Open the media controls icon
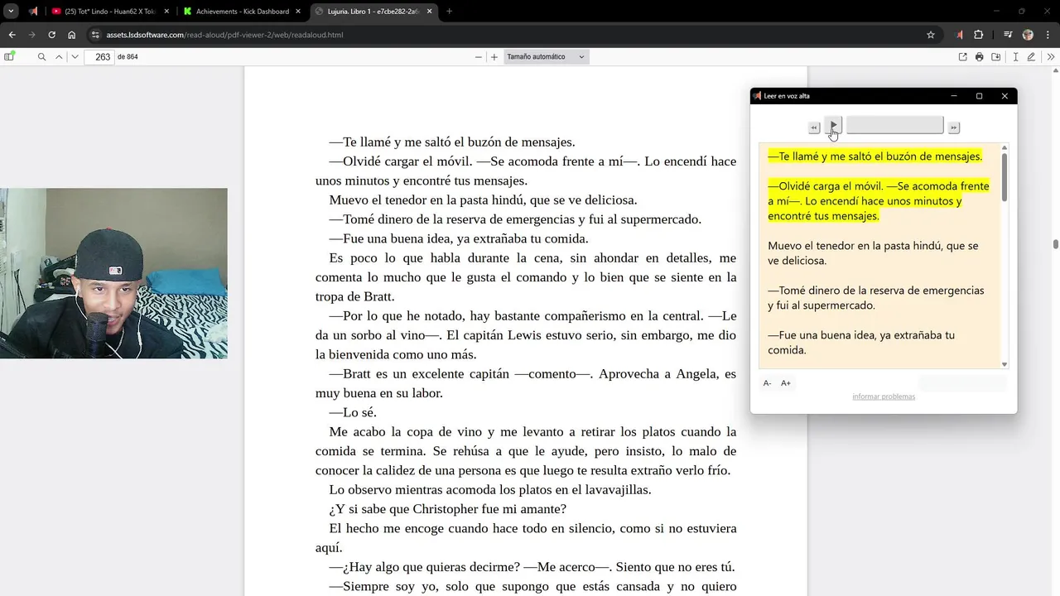Screen dimensions: 1060x596 tap(1008, 35)
